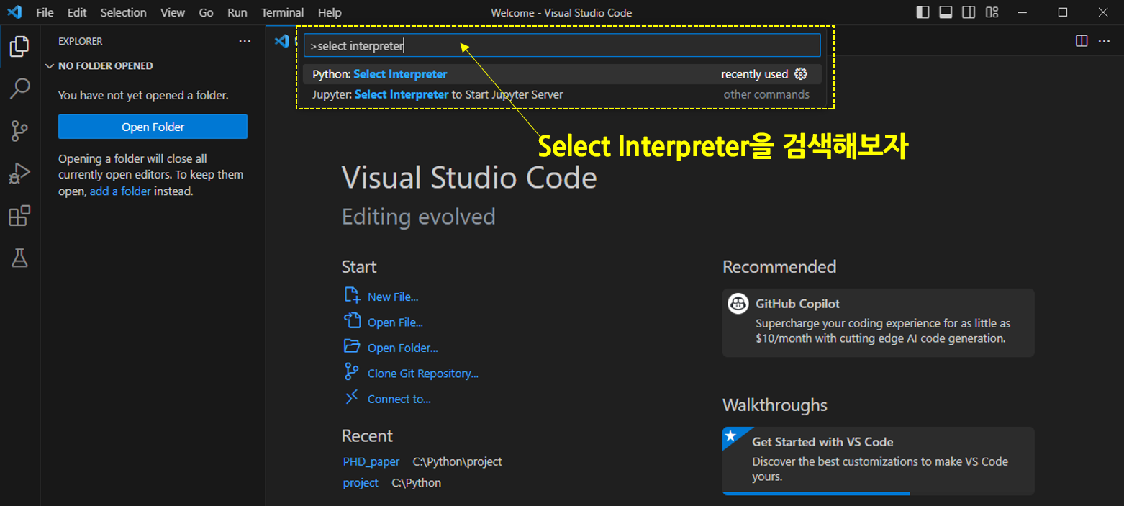The width and height of the screenshot is (1124, 506).
Task: Click the Open Folder icon under Start
Action: coord(352,346)
